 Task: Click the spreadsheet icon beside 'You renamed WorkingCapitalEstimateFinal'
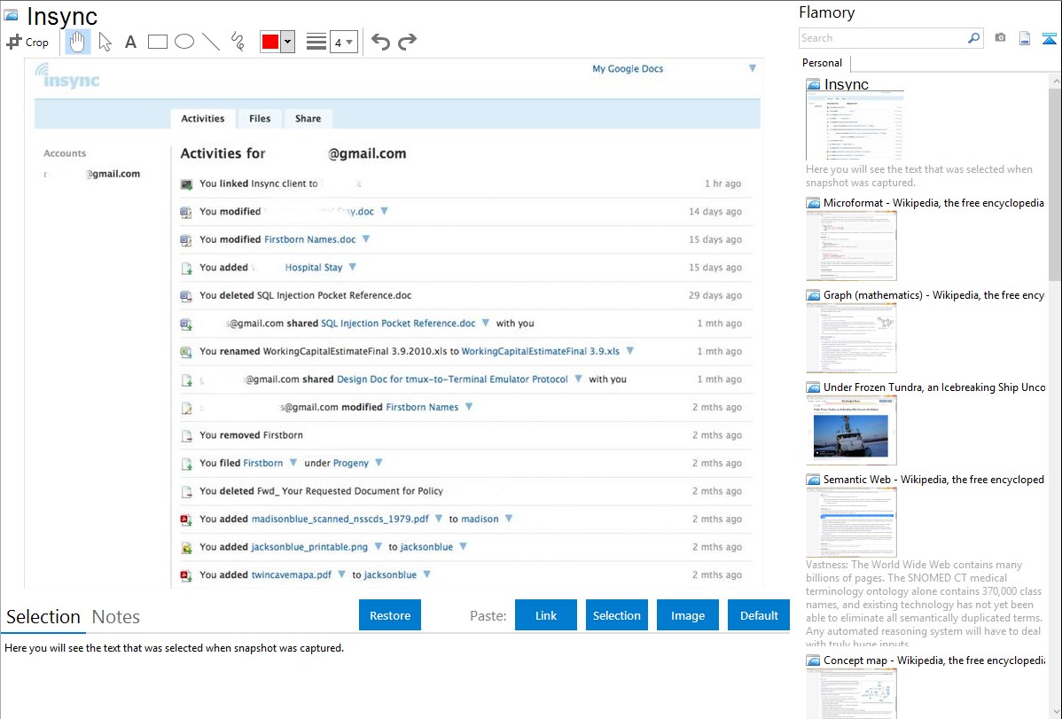[186, 352]
